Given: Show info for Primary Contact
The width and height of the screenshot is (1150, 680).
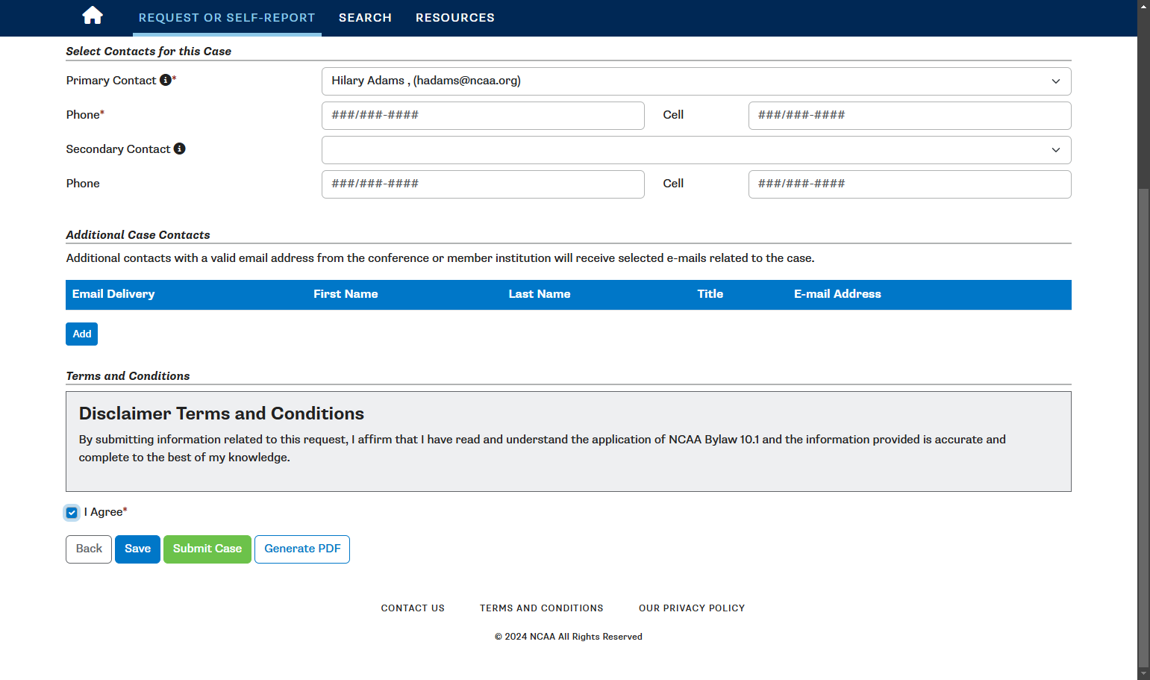Looking at the screenshot, I should click(x=166, y=80).
